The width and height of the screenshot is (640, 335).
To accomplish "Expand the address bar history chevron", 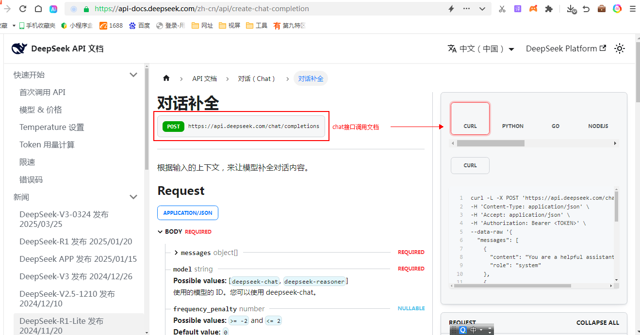I will click(482, 9).
